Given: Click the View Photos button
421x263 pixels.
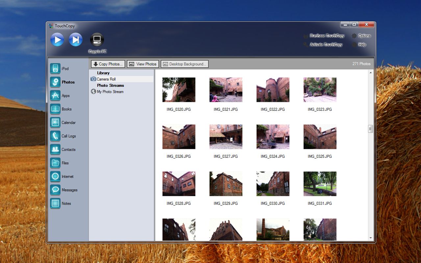Looking at the screenshot, I should 143,64.
